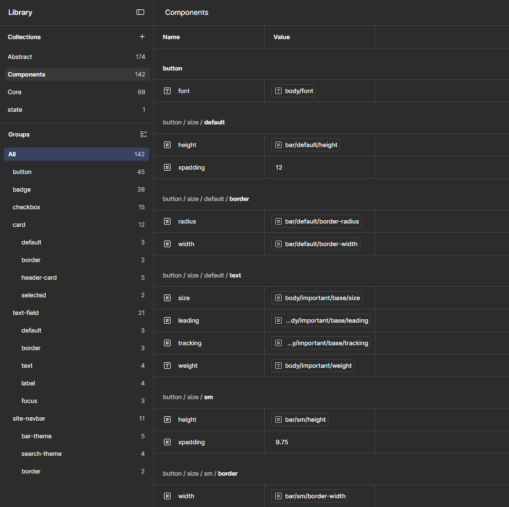The width and height of the screenshot is (509, 507).
Task: Add a new collection with plus icon
Action: tap(142, 37)
